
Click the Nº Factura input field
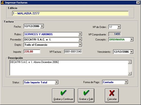pos(73,52)
